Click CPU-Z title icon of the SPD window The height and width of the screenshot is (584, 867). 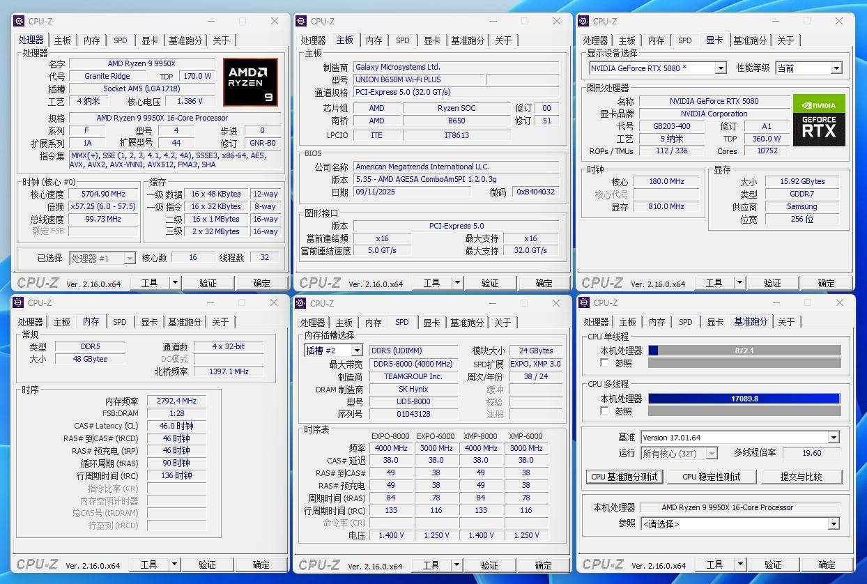tap(301, 303)
